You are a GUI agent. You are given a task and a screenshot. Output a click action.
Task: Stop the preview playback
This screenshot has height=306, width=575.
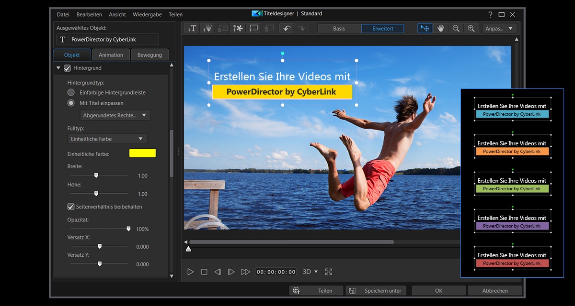click(204, 272)
